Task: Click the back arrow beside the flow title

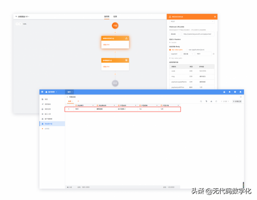Action: (16, 17)
